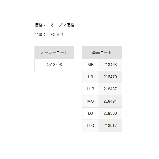Click product code 218463
Image resolution: width=159 pixels, height=159 pixels.
[110, 65]
